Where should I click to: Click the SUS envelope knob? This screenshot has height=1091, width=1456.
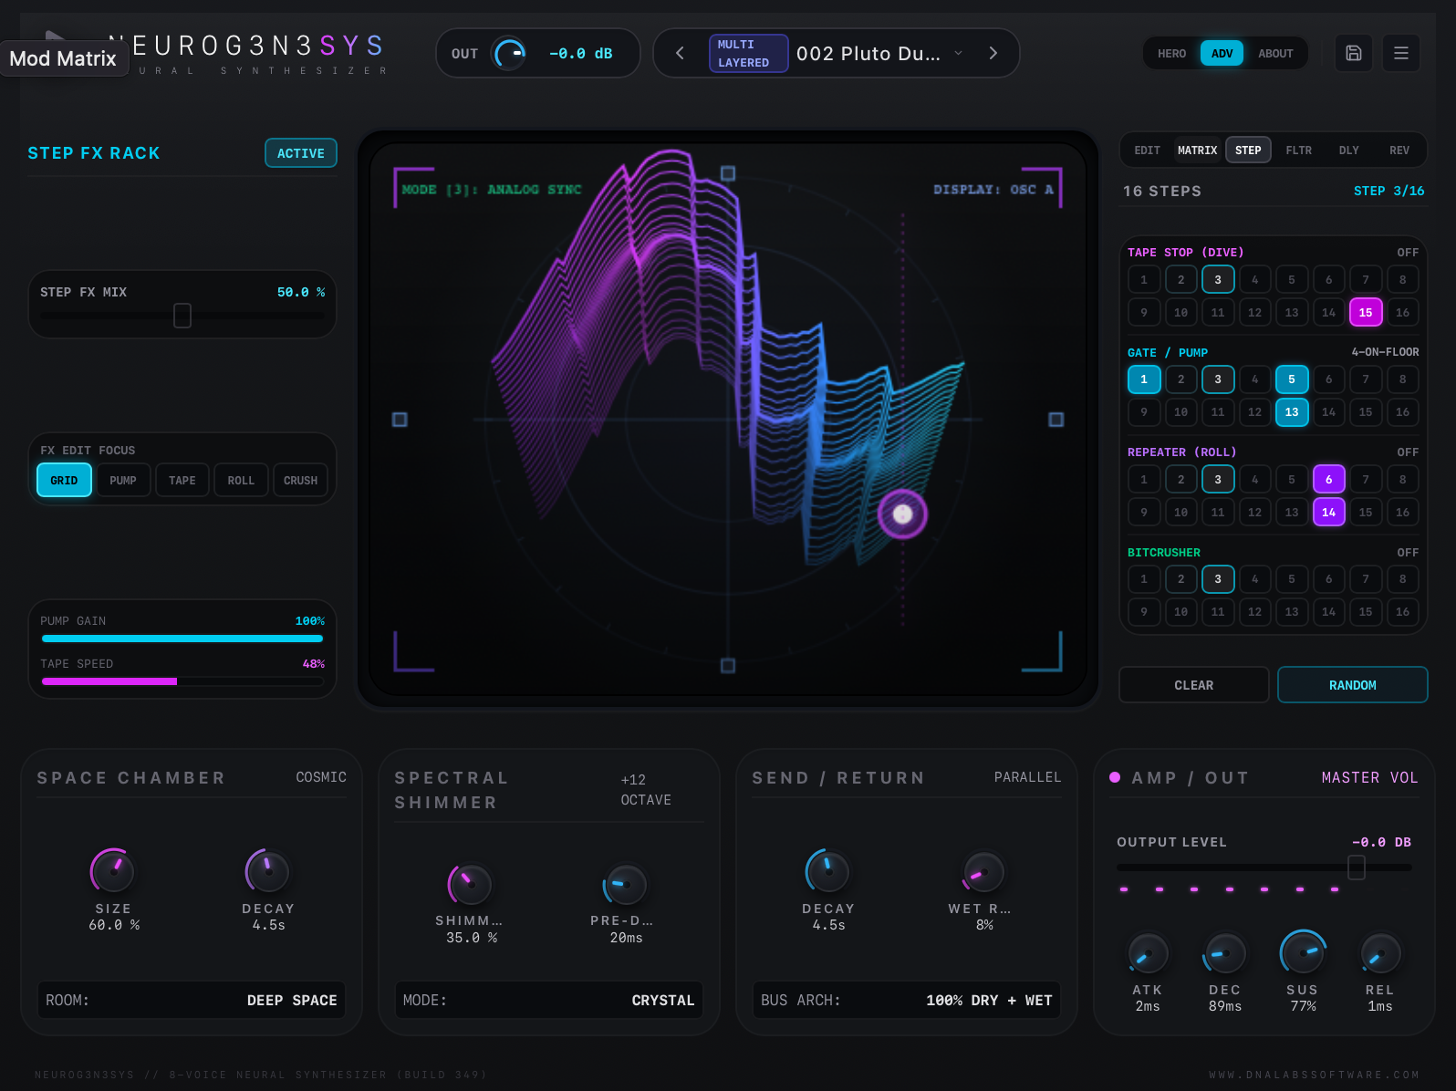(x=1303, y=952)
